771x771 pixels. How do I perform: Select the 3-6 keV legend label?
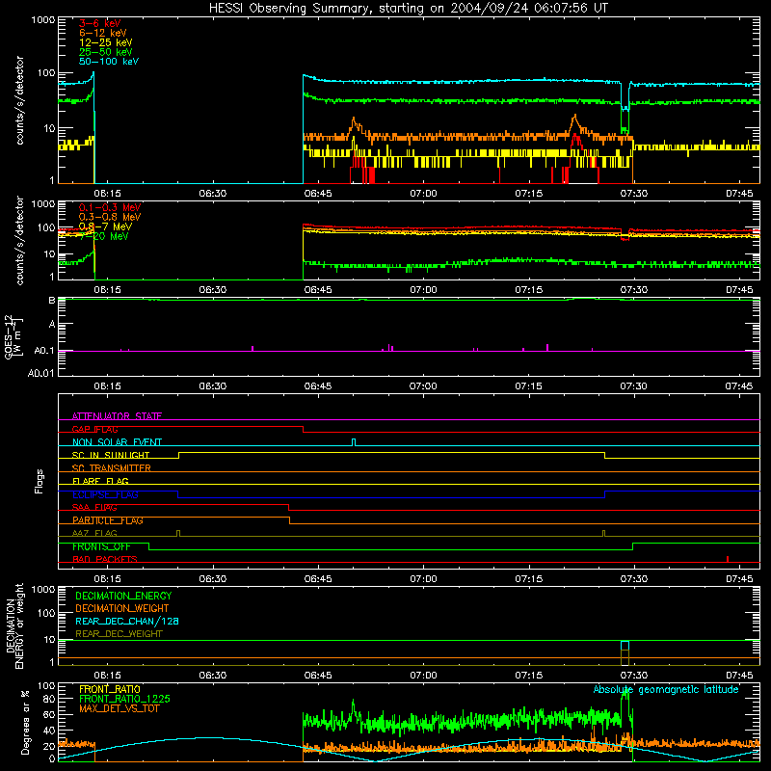[100, 23]
